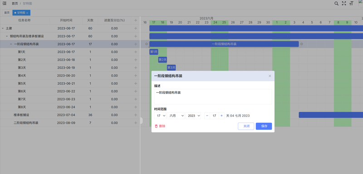Open the day dropdown showing 17
Viewport: 363px width, 174px height.
pyautogui.click(x=160, y=116)
